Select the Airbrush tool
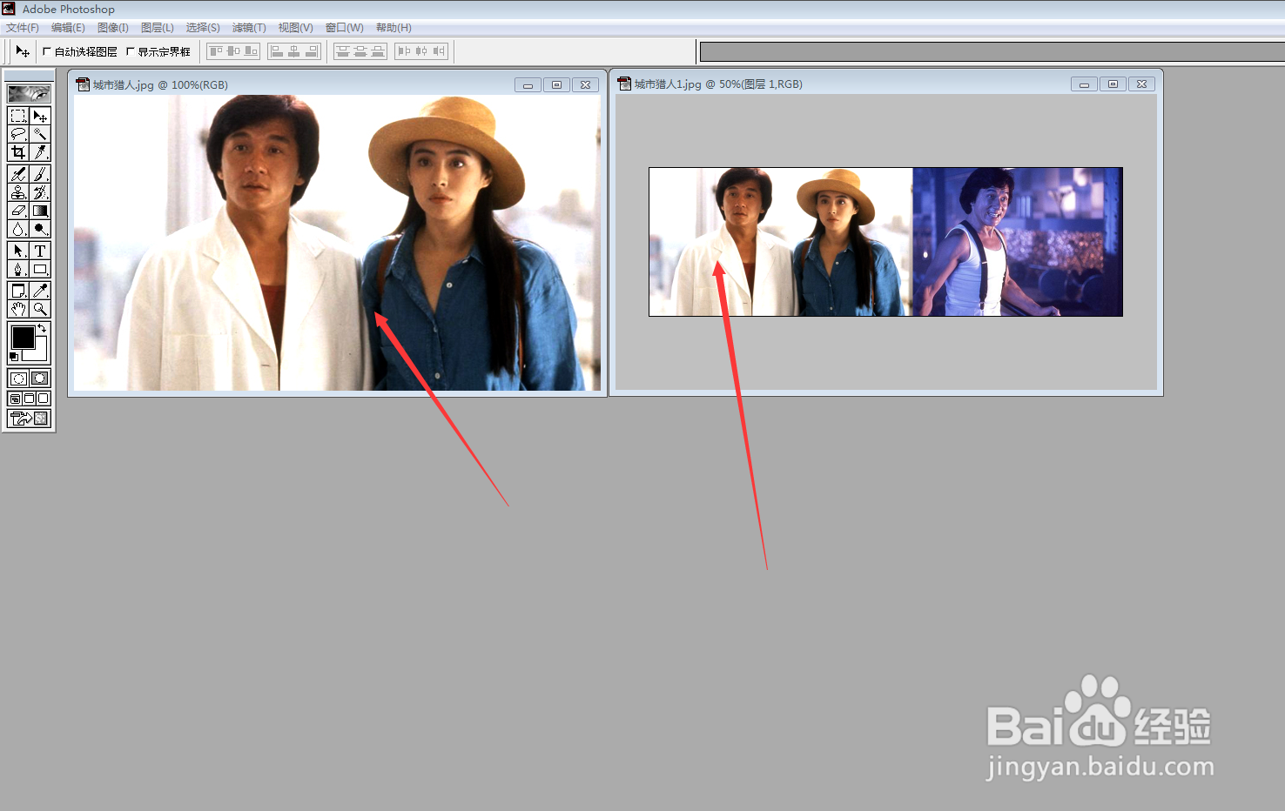 18,174
